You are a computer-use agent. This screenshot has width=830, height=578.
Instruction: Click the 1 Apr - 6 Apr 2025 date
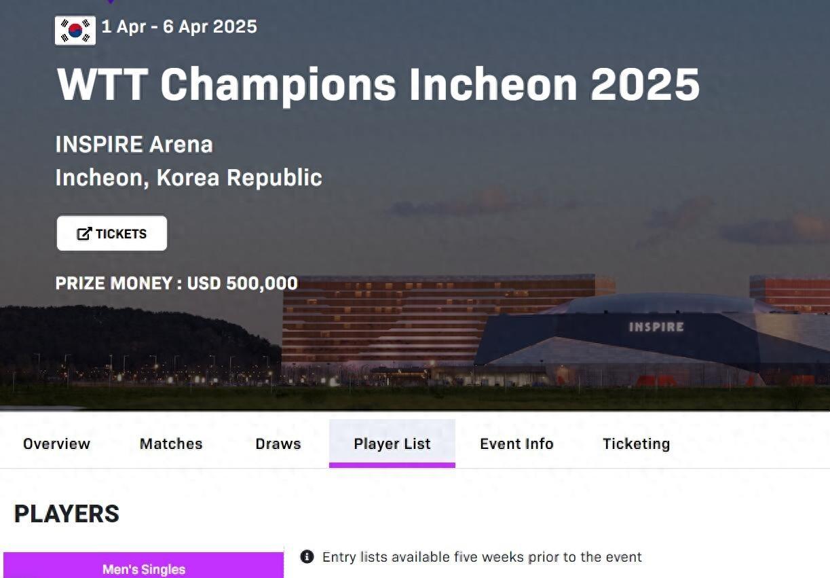tap(179, 26)
